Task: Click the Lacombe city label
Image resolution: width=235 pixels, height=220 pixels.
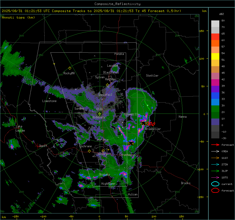Action: point(113,66)
